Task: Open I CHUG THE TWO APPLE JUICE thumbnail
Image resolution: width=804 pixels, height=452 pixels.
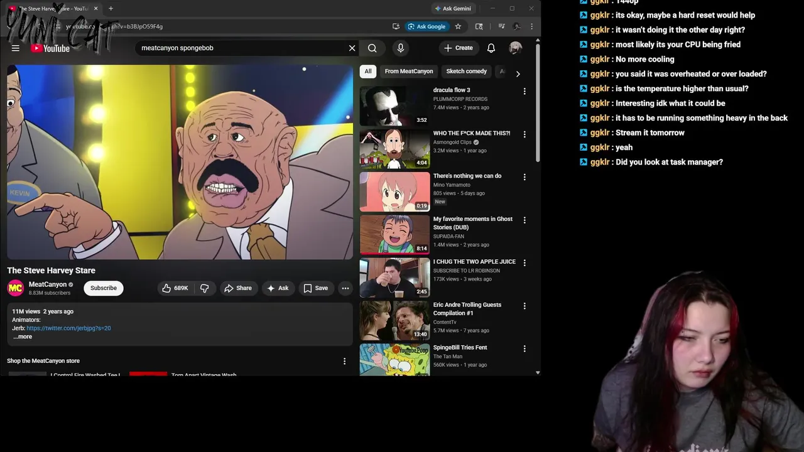Action: [394, 277]
